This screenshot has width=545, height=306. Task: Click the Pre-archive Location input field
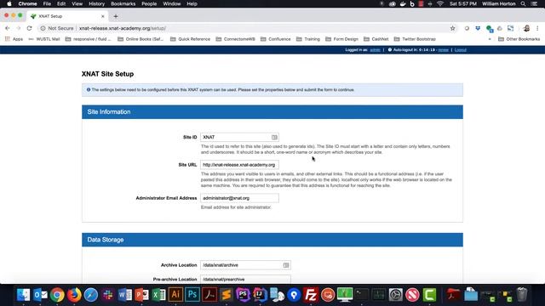point(245,280)
